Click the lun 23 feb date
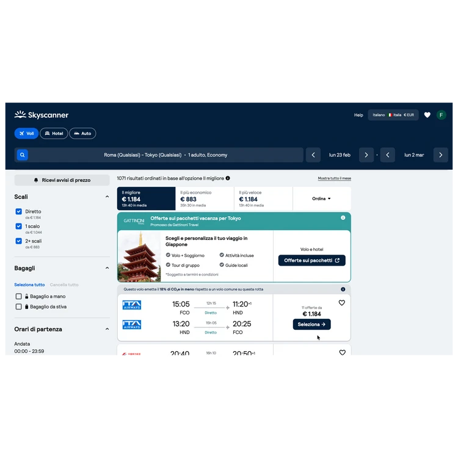The image size is (458, 458). (340, 155)
